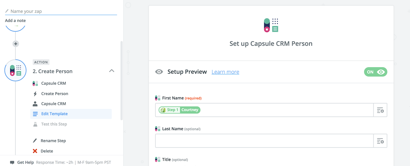
Task: Click the Rename Step pencil icon
Action: [x=35, y=140]
